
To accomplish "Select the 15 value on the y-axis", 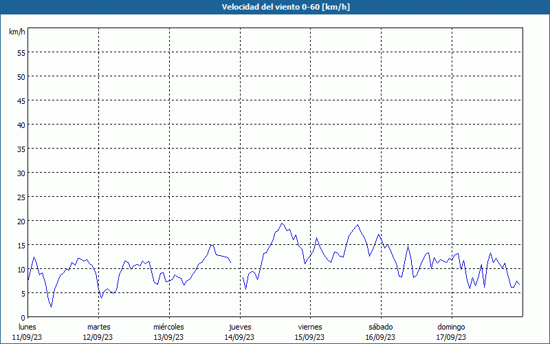I will [x=21, y=245].
